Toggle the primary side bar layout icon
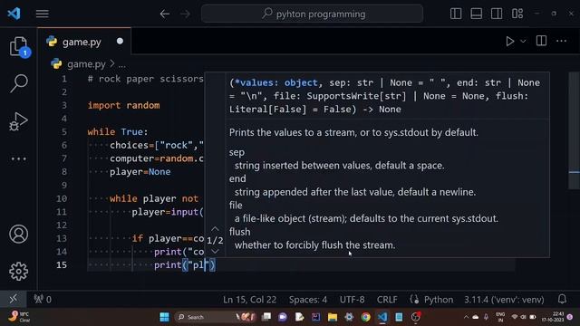The image size is (580, 326). (456, 14)
